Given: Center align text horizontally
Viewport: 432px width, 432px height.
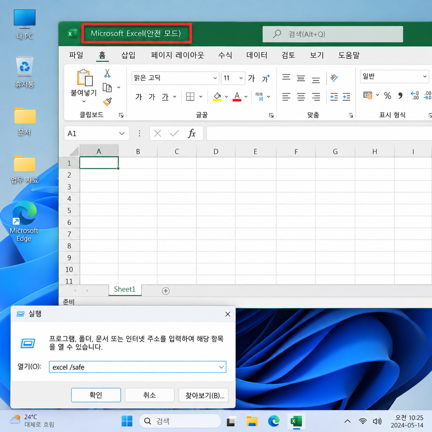Looking at the screenshot, I should (301, 97).
